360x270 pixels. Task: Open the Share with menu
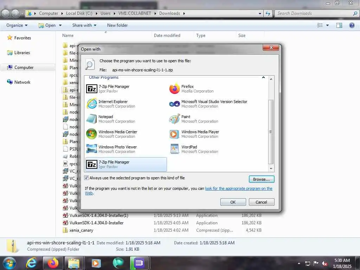point(84,25)
